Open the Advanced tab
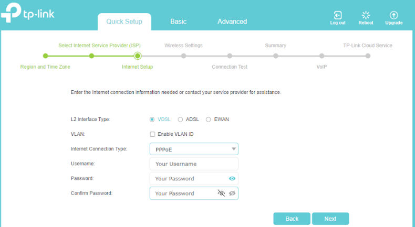This screenshot has width=415, height=227. tap(232, 21)
